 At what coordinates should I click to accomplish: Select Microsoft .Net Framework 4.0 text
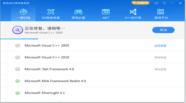[49, 69]
